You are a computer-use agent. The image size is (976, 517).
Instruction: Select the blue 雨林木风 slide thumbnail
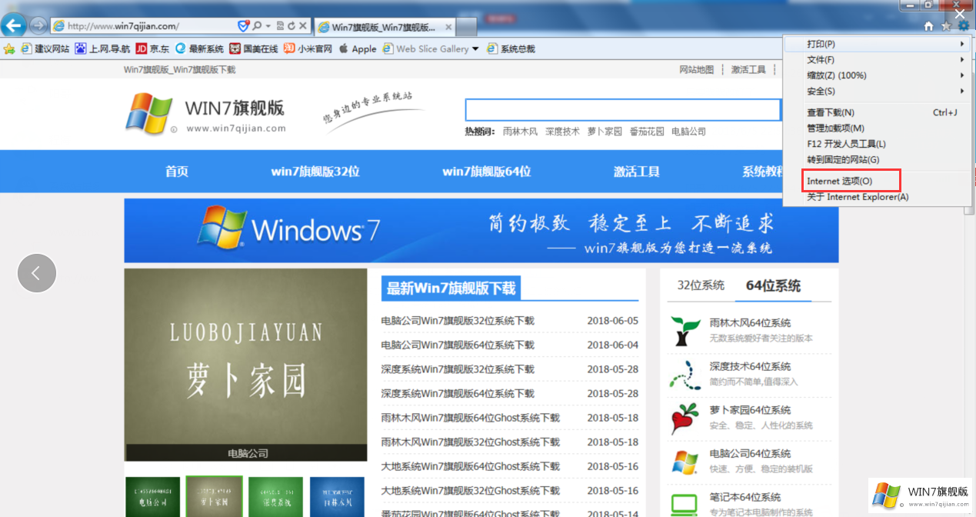[337, 497]
